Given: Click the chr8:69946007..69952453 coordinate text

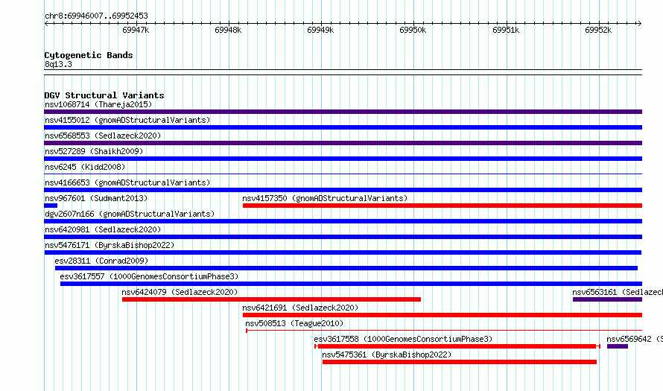Looking at the screenshot, I should (x=96, y=16).
